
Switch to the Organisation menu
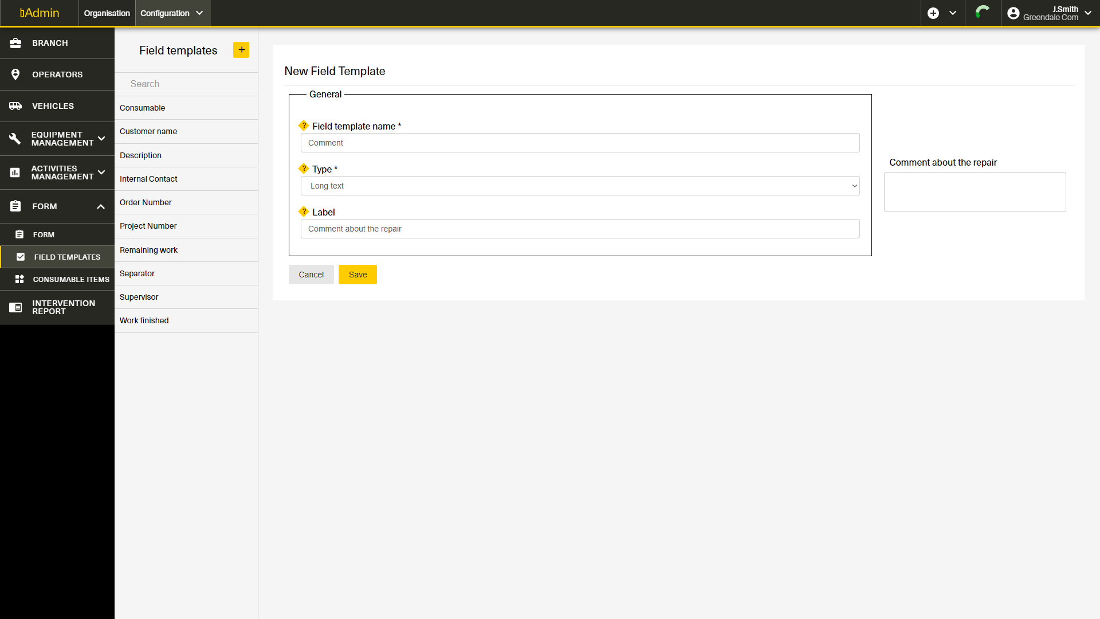[107, 13]
